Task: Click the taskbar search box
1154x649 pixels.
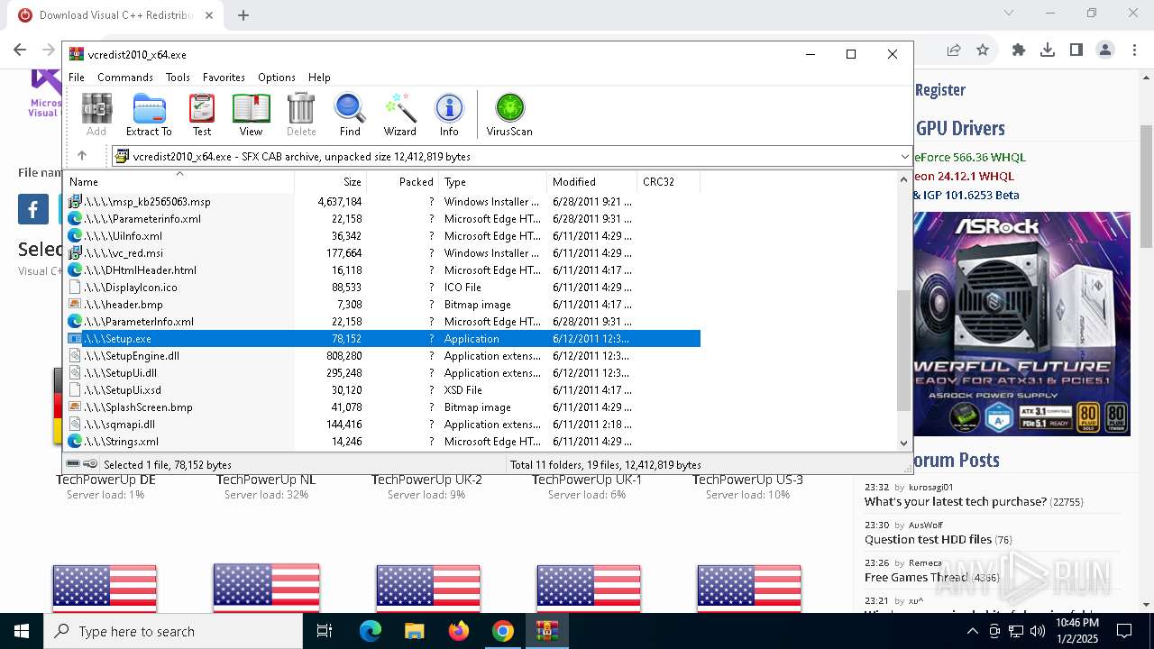Action: pos(173,631)
